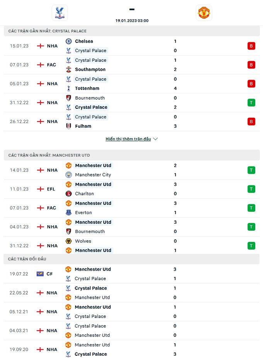This screenshot has height=358, width=263.
Task: Open the 'Hiển thị thêm trận đấu' link
Action: pos(128,139)
